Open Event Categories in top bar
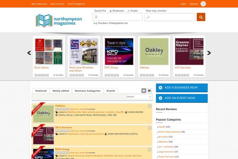 [x=76, y=4]
